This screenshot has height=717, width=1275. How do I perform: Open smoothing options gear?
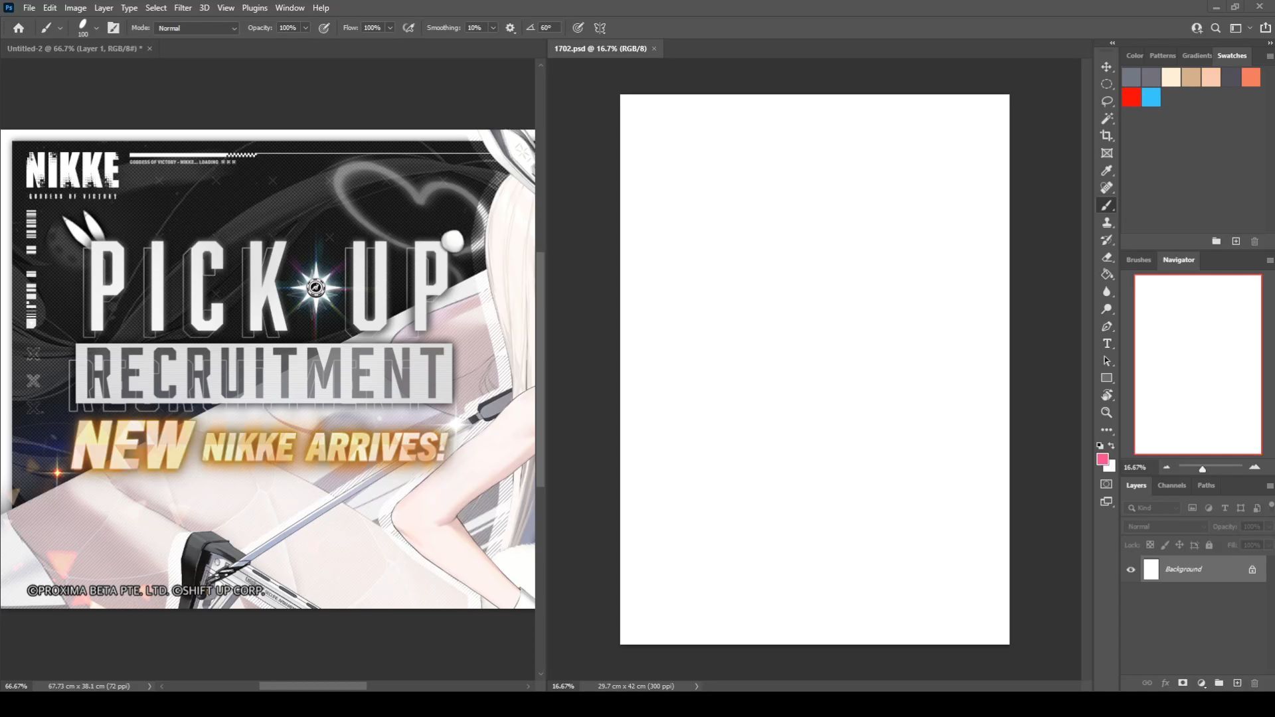tap(510, 28)
